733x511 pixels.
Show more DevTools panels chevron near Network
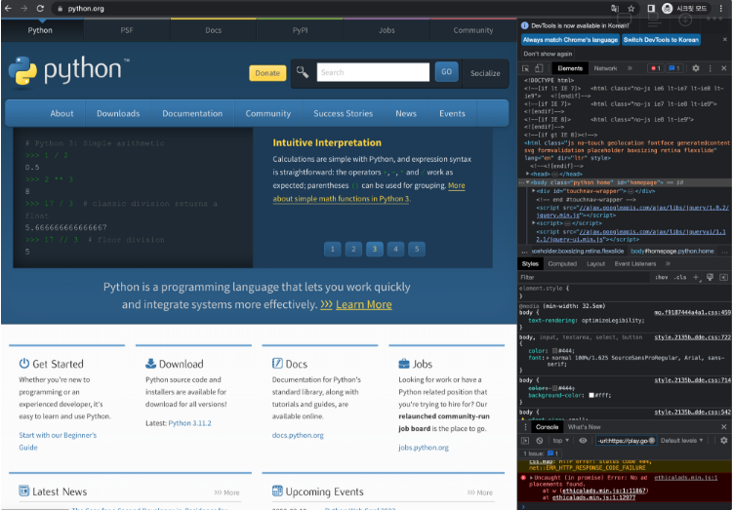pos(630,68)
